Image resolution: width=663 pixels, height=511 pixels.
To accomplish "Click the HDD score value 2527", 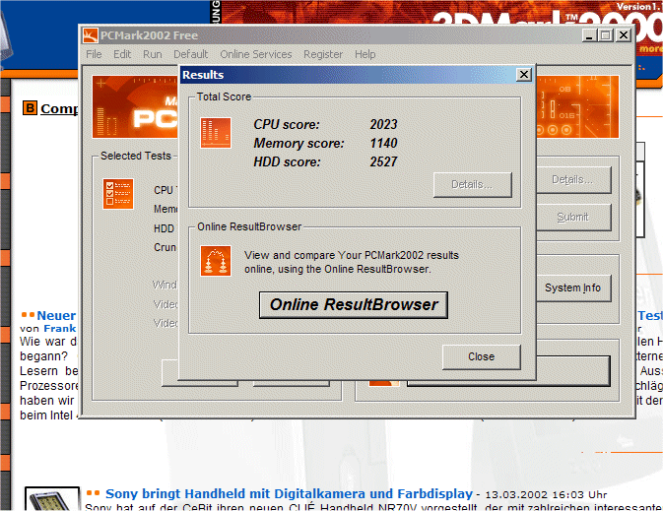I will 383,161.
